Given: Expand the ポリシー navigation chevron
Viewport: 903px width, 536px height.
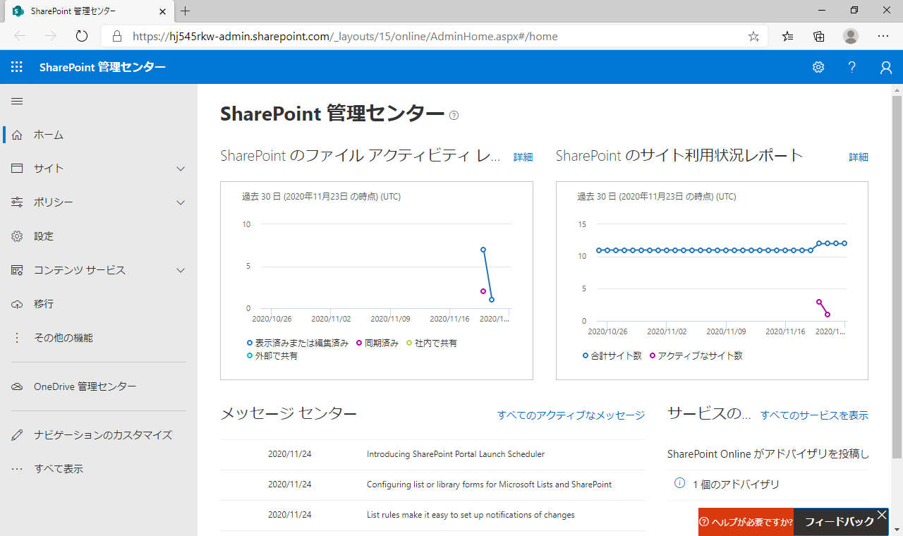Looking at the screenshot, I should coord(181,202).
